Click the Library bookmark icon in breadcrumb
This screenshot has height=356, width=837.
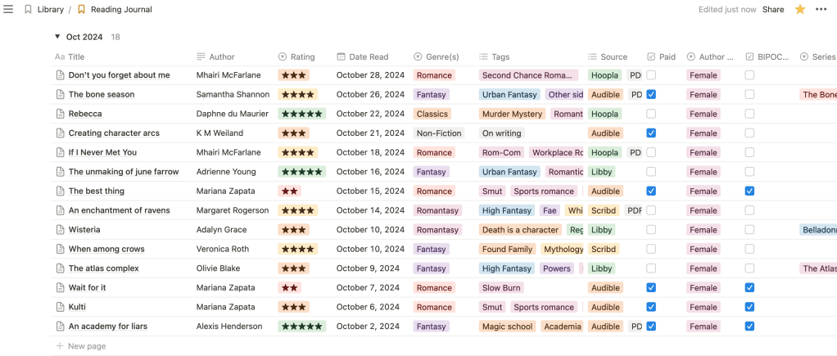coord(29,10)
